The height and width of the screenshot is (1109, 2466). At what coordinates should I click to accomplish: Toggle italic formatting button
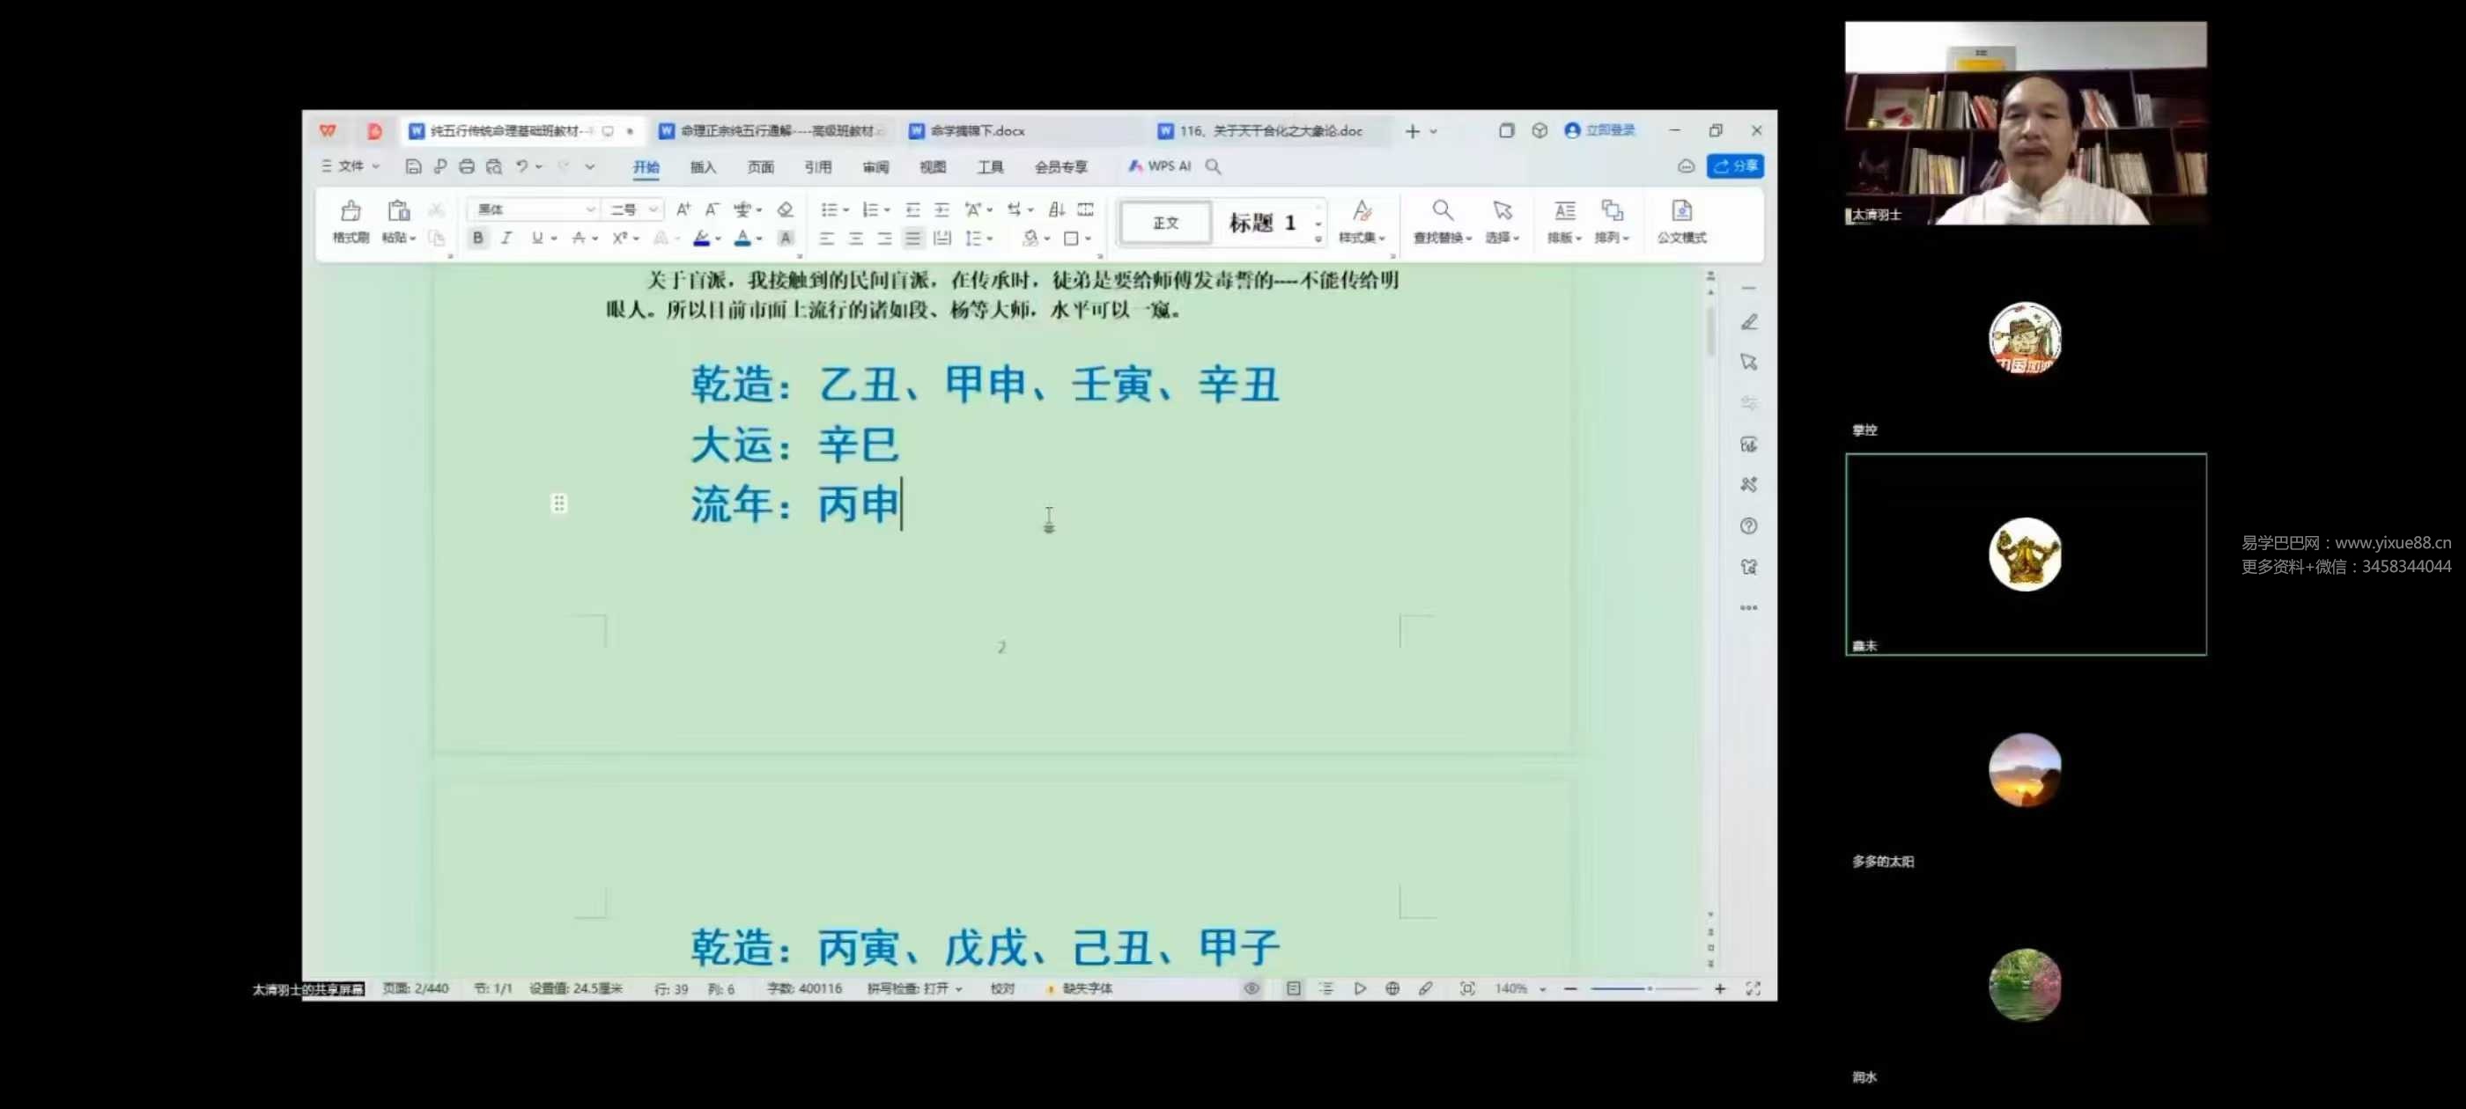(x=506, y=239)
